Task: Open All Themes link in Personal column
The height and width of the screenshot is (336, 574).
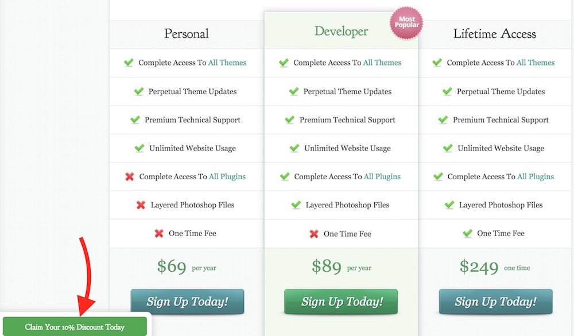Action: pos(227,63)
